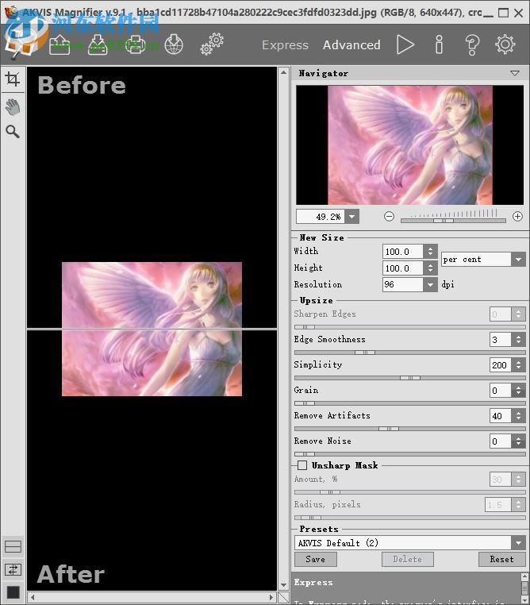Toggle the split view layout button
Image resolution: width=530 pixels, height=605 pixels.
pyautogui.click(x=13, y=547)
